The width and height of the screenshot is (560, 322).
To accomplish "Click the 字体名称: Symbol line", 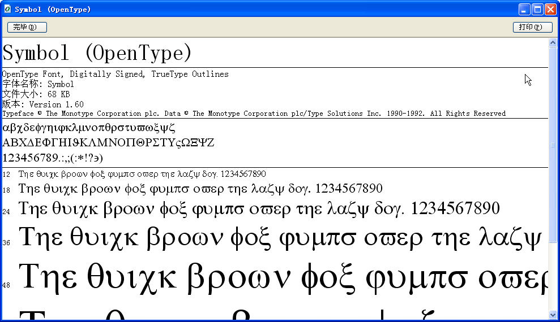I will tap(38, 84).
